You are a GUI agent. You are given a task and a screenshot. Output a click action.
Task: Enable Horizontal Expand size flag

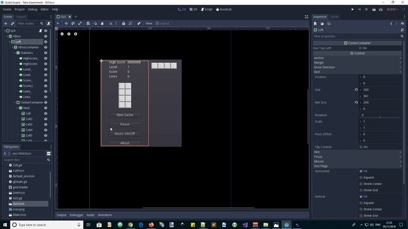pos(361,177)
